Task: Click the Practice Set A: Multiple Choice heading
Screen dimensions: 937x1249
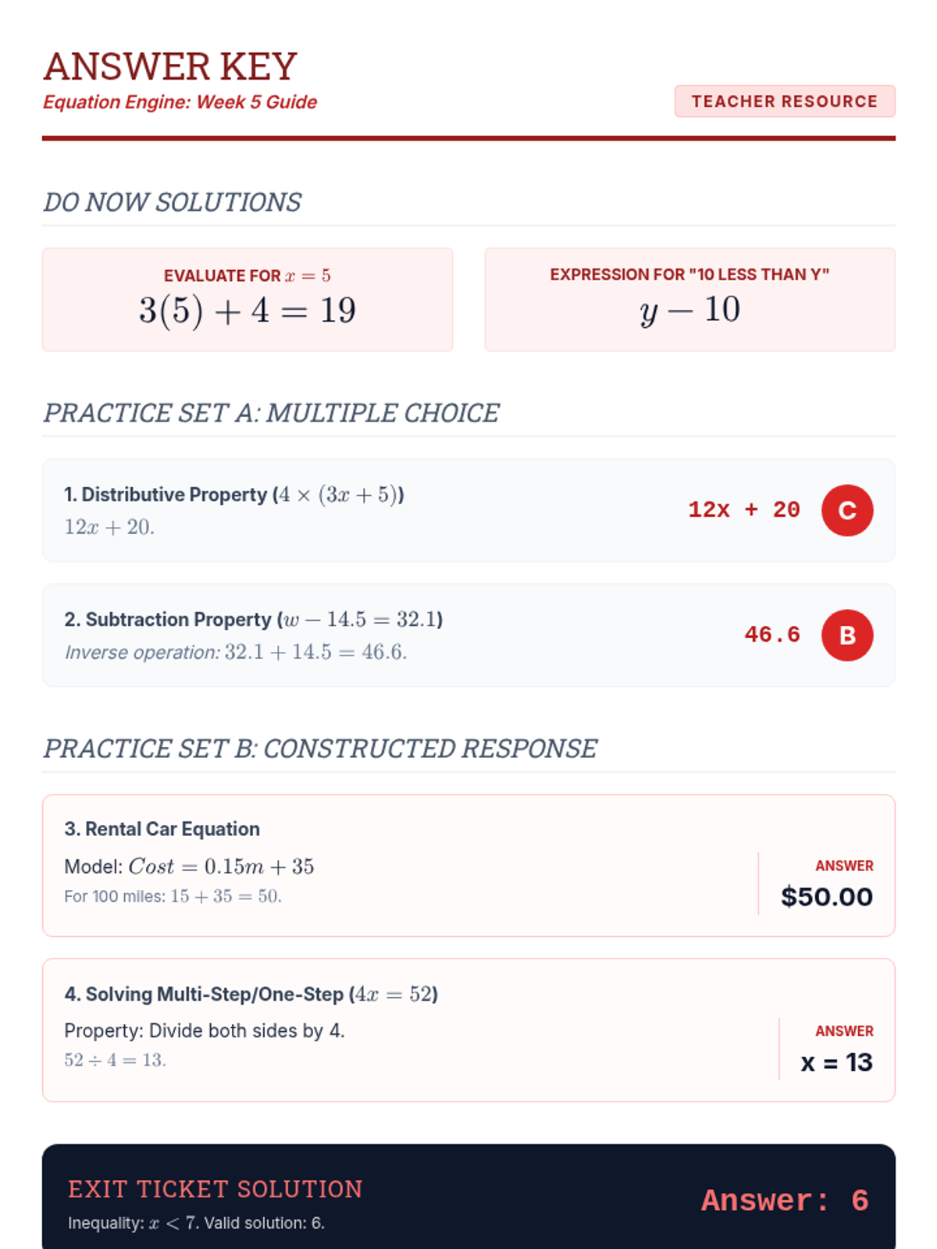Action: [x=271, y=413]
